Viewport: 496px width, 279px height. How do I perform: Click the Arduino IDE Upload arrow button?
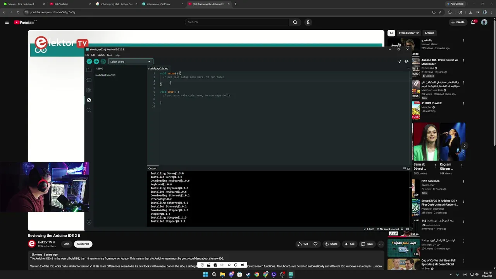click(x=96, y=62)
